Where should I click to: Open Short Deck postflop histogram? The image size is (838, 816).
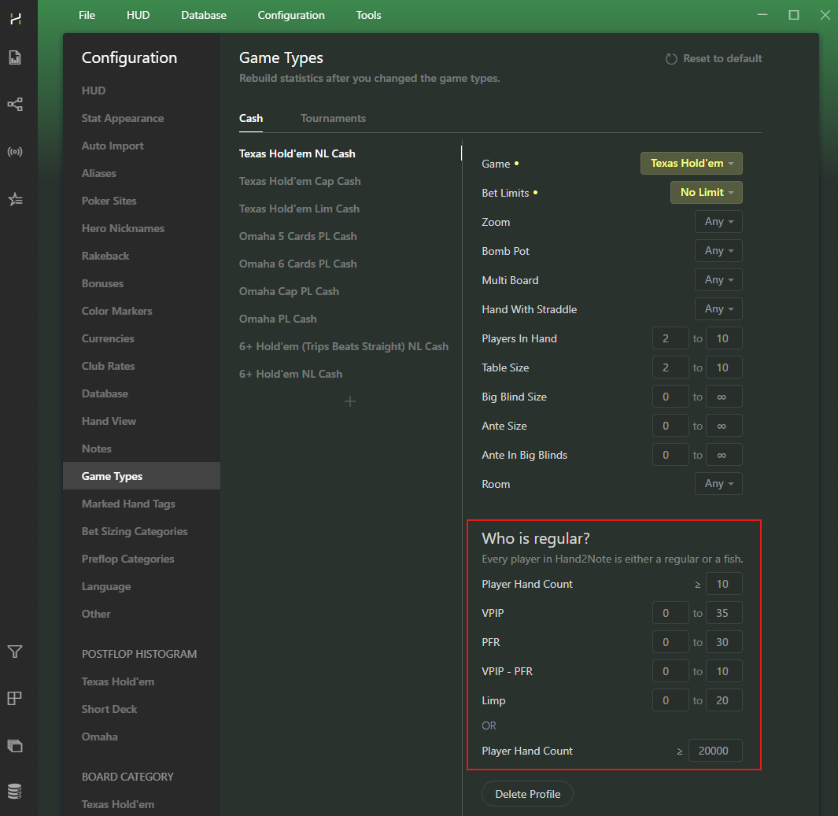pos(109,709)
